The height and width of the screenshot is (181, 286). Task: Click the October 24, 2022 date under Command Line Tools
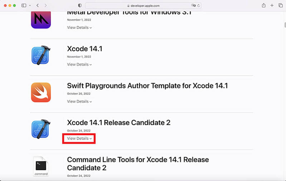[79, 176]
